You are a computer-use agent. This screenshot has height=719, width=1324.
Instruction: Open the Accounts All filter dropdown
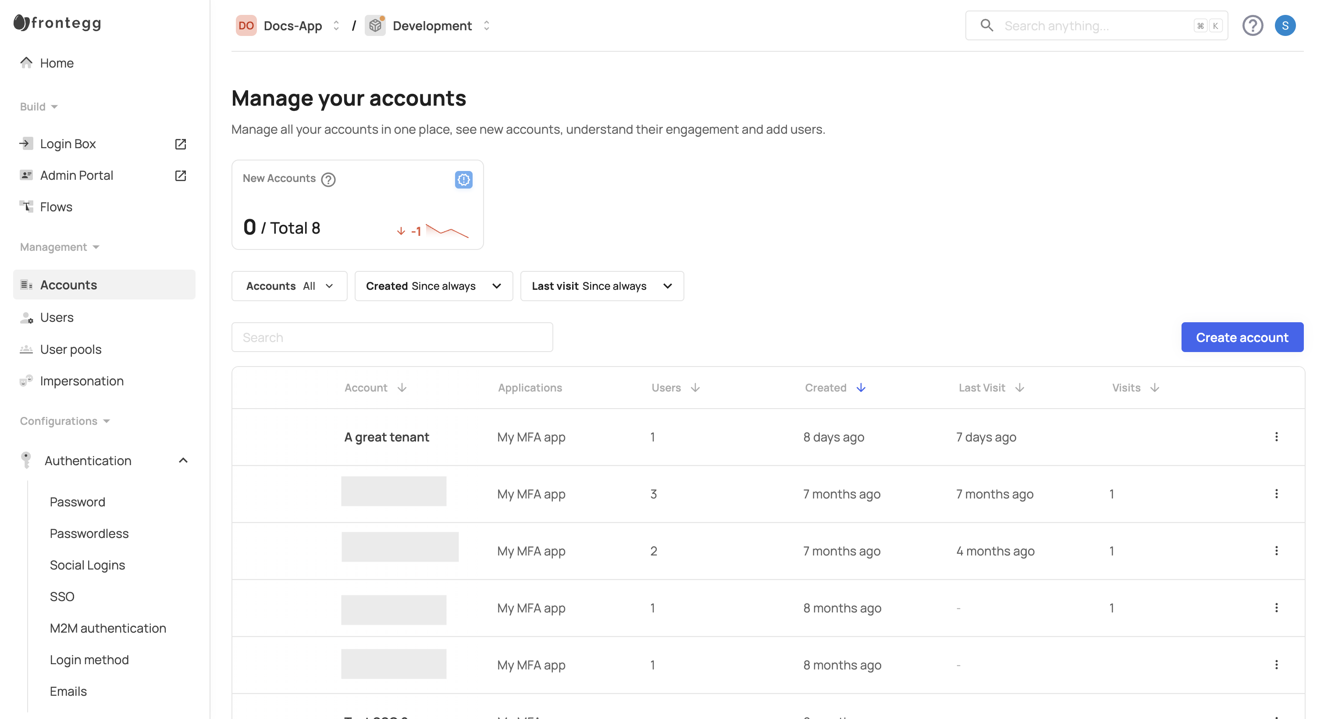pos(289,286)
